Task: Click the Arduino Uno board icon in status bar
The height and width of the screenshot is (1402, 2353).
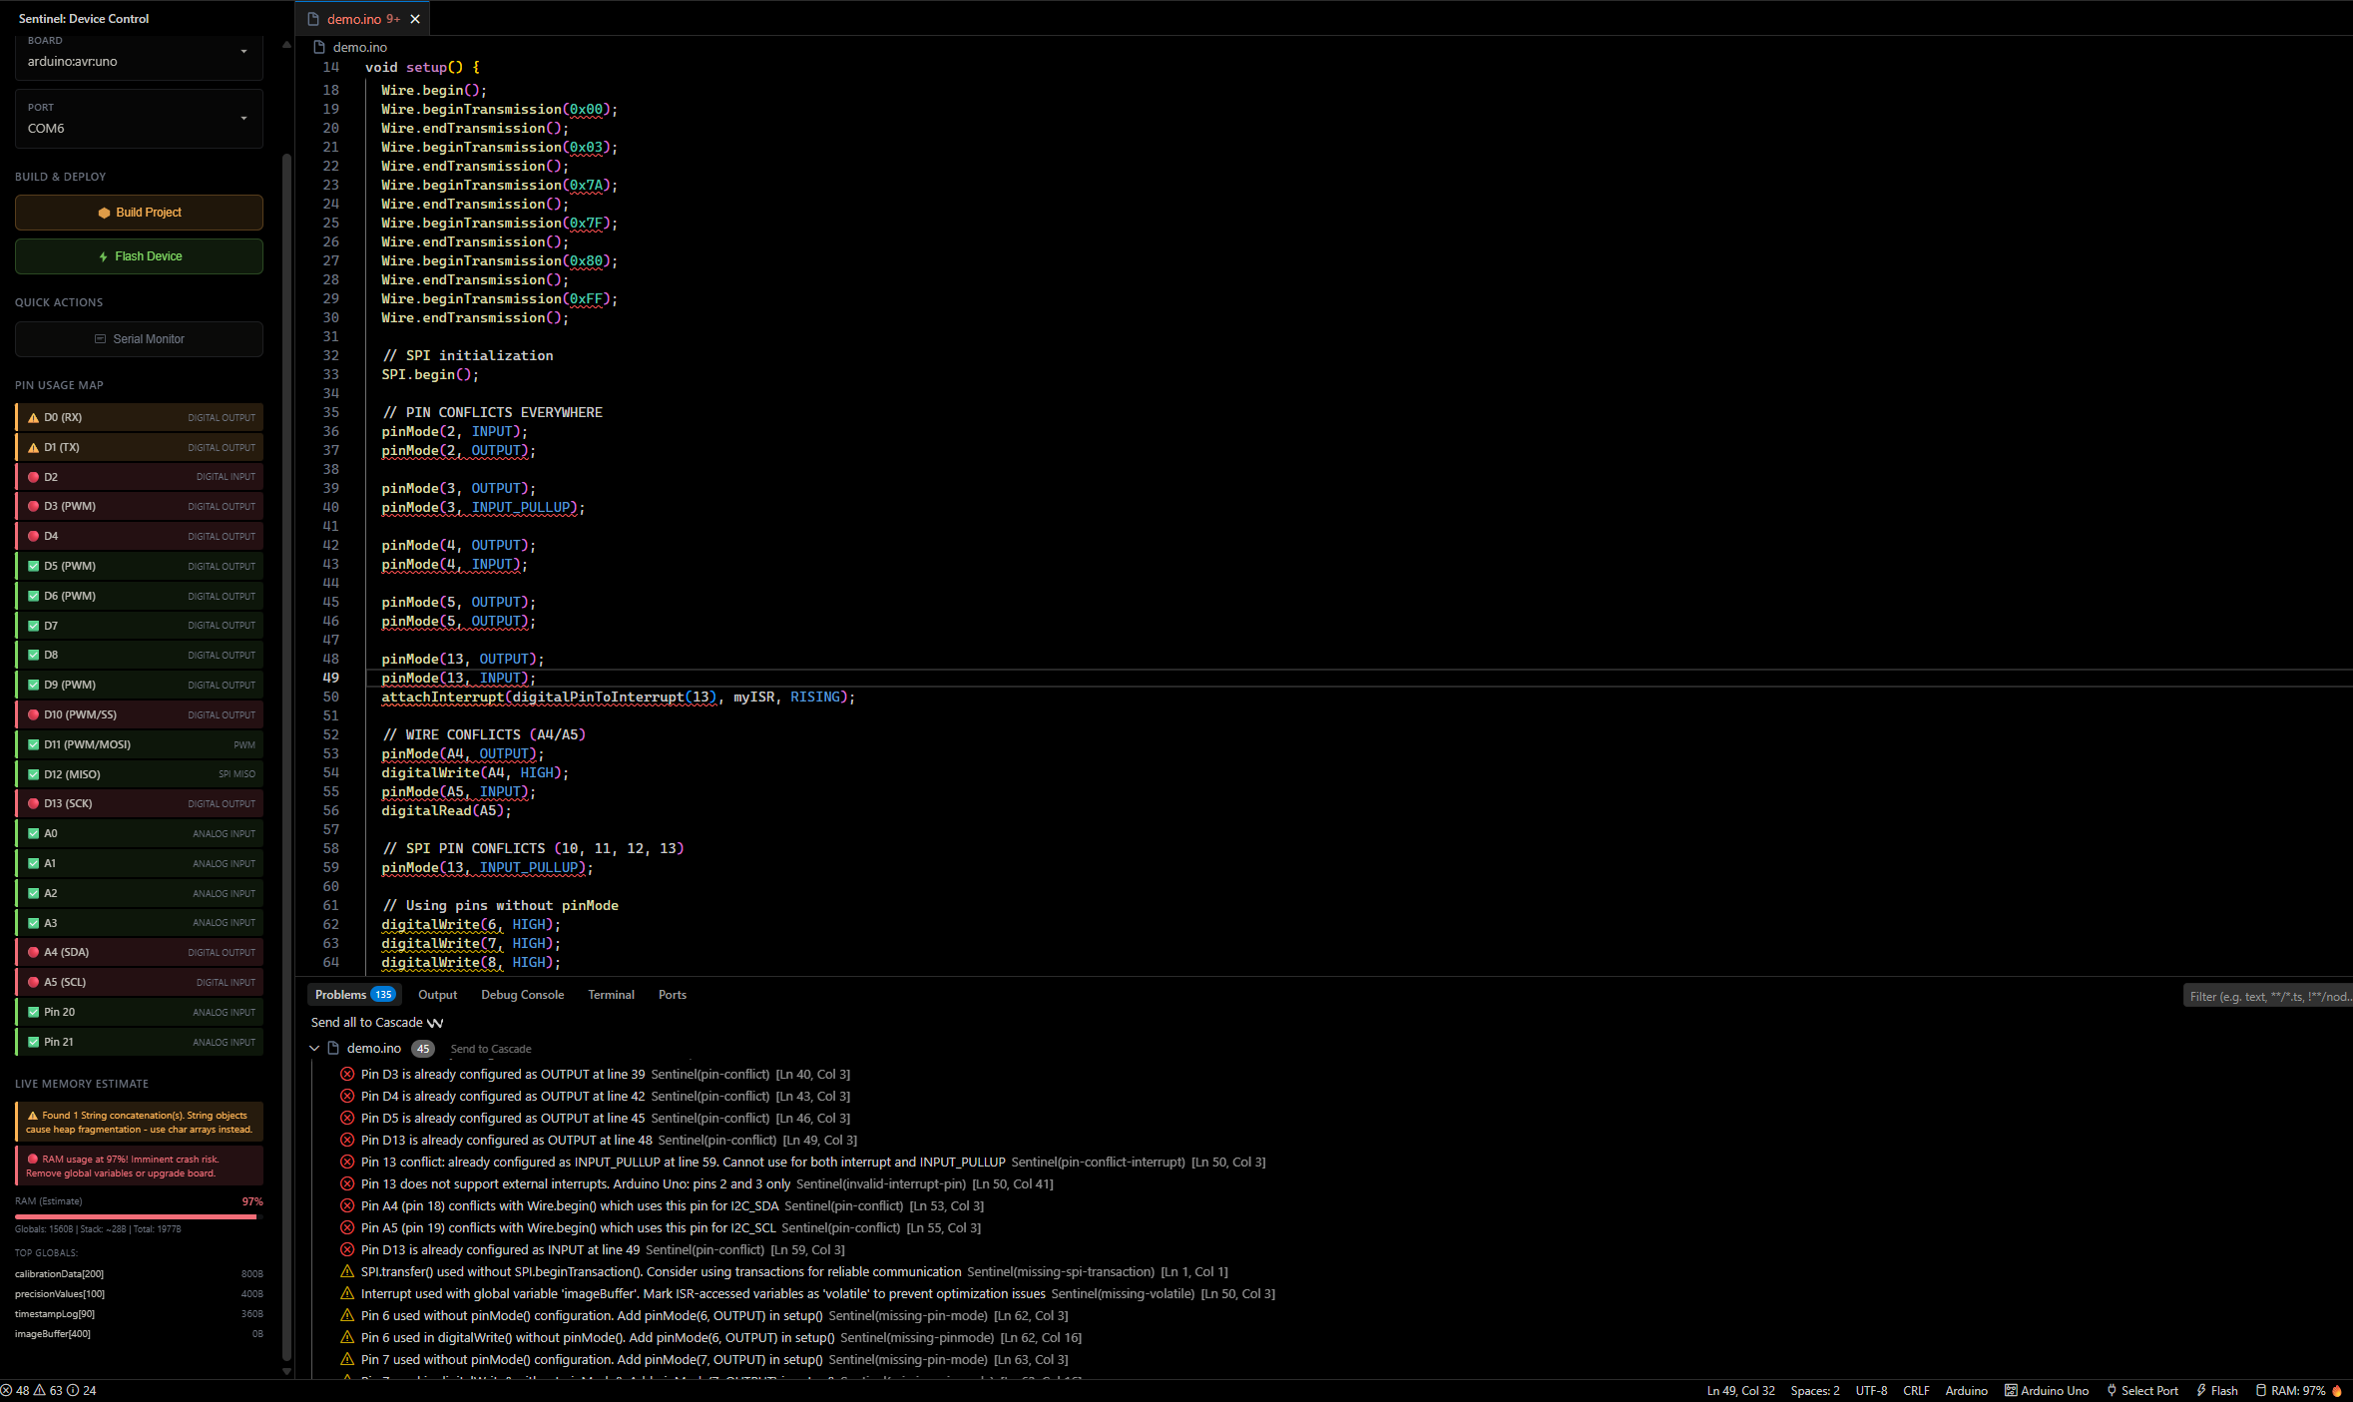Action: (2011, 1391)
